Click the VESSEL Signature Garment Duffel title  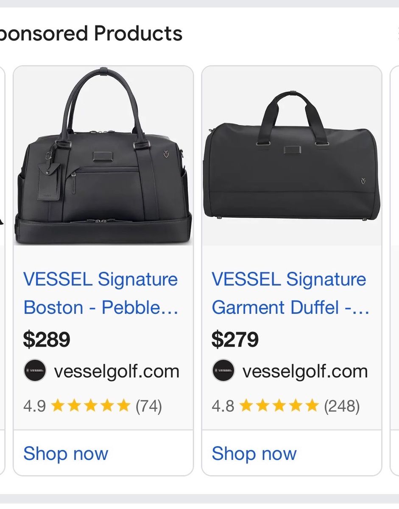coord(290,293)
